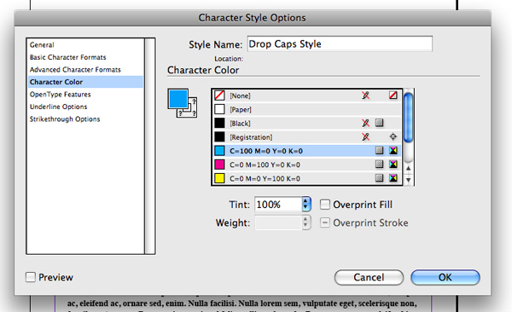
Task: Open the General category
Action: click(42, 44)
